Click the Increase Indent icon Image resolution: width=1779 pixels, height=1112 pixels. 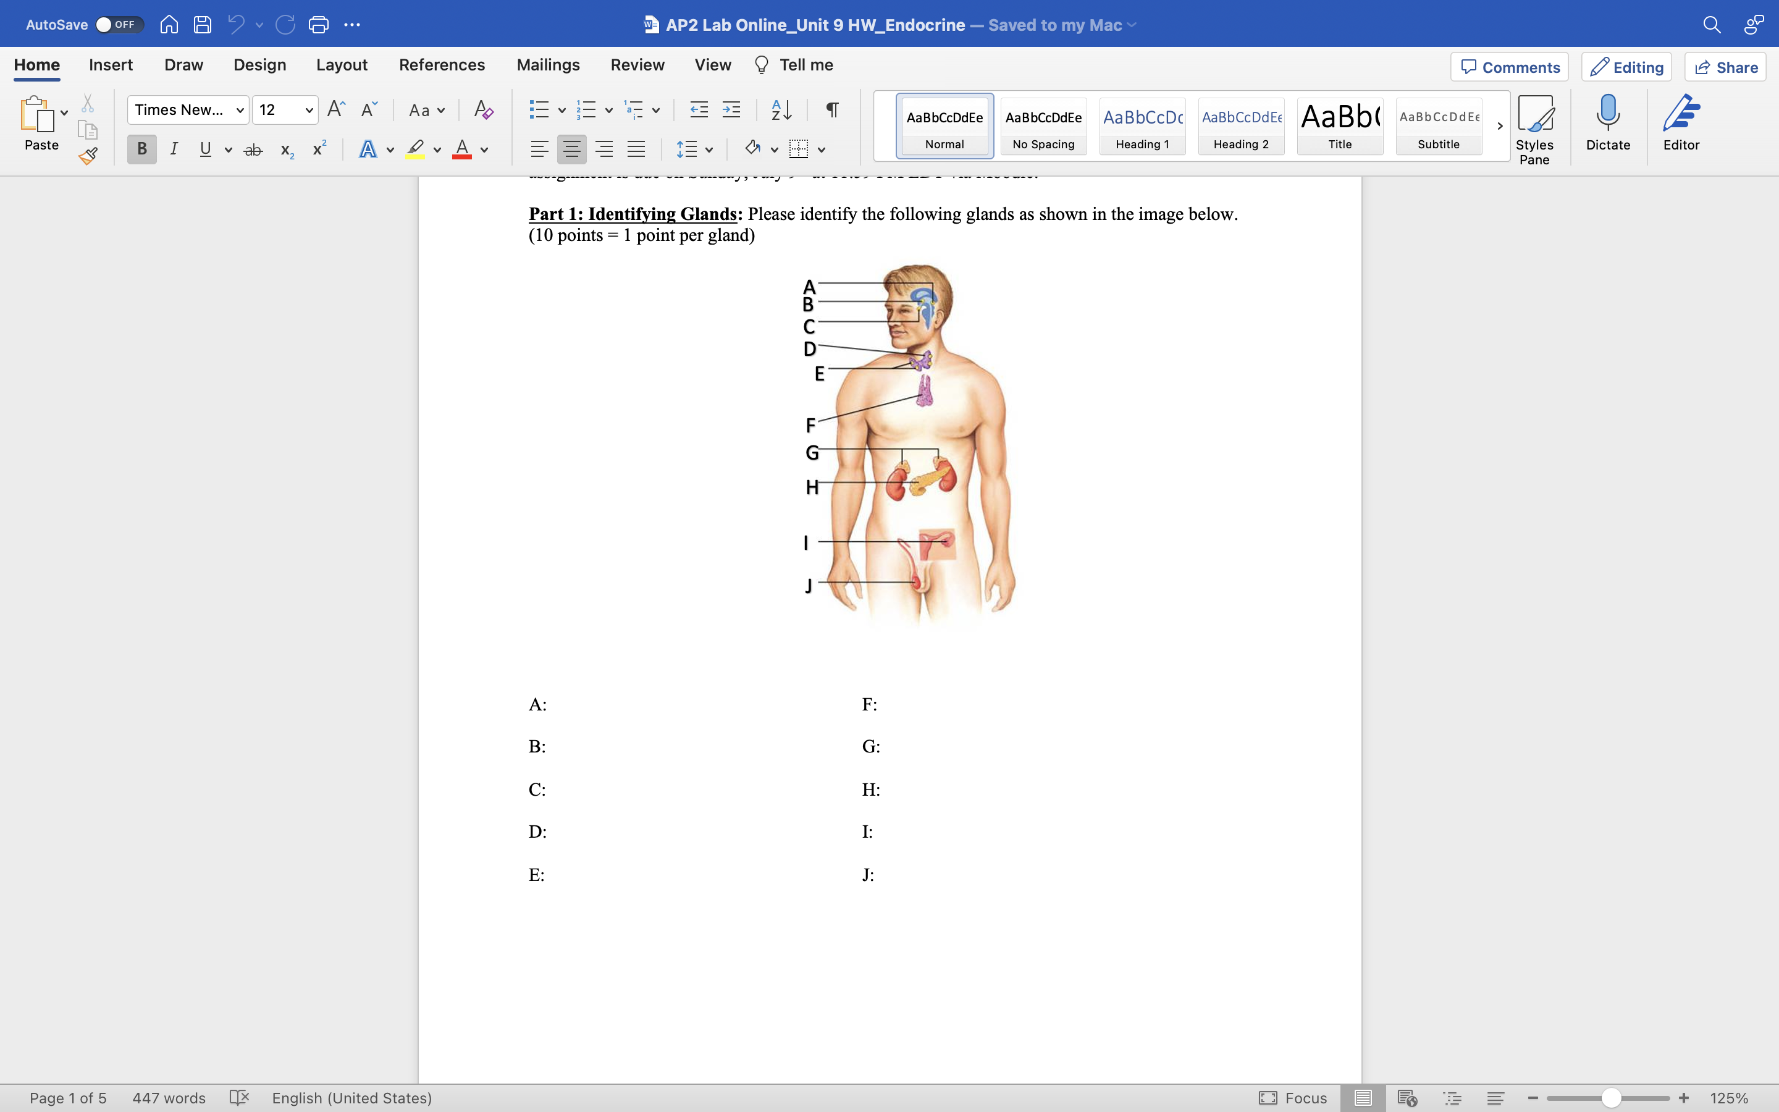point(731,111)
